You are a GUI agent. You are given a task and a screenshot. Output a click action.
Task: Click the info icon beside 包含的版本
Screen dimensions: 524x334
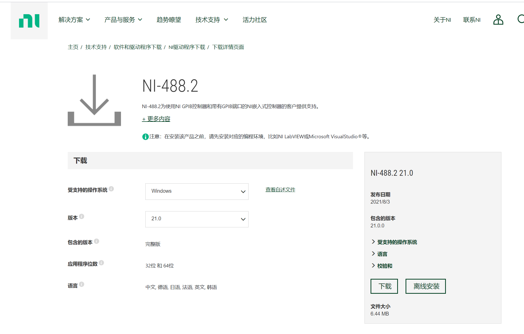point(97,241)
